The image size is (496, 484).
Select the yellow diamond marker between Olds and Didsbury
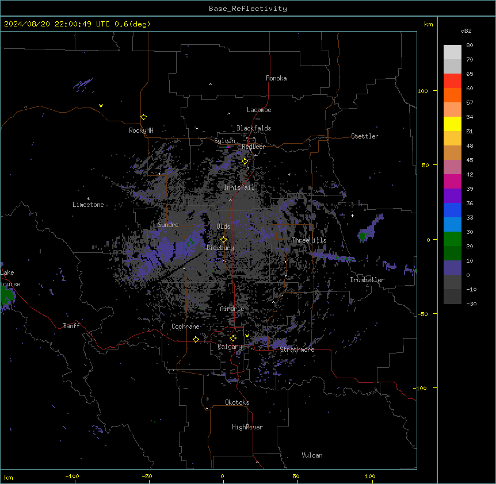point(224,240)
